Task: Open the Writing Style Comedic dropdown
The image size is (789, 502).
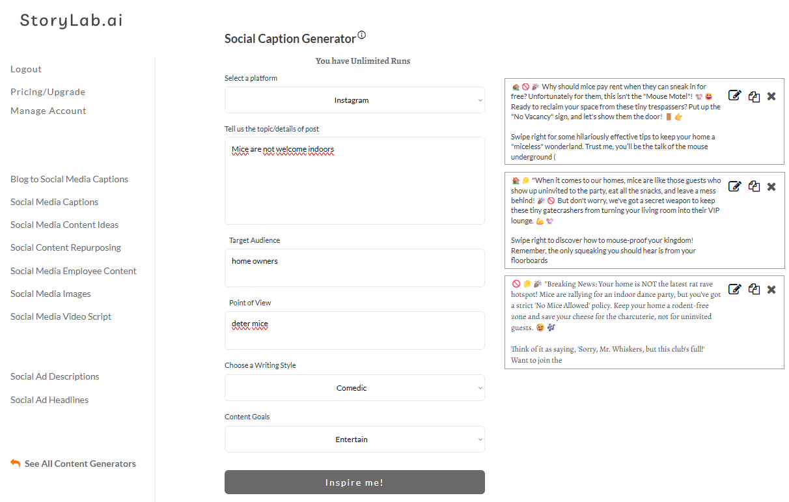Action: pyautogui.click(x=355, y=388)
